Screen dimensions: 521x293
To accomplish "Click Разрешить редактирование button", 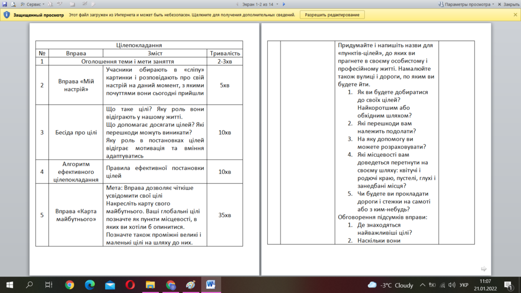I will pyautogui.click(x=332, y=15).
